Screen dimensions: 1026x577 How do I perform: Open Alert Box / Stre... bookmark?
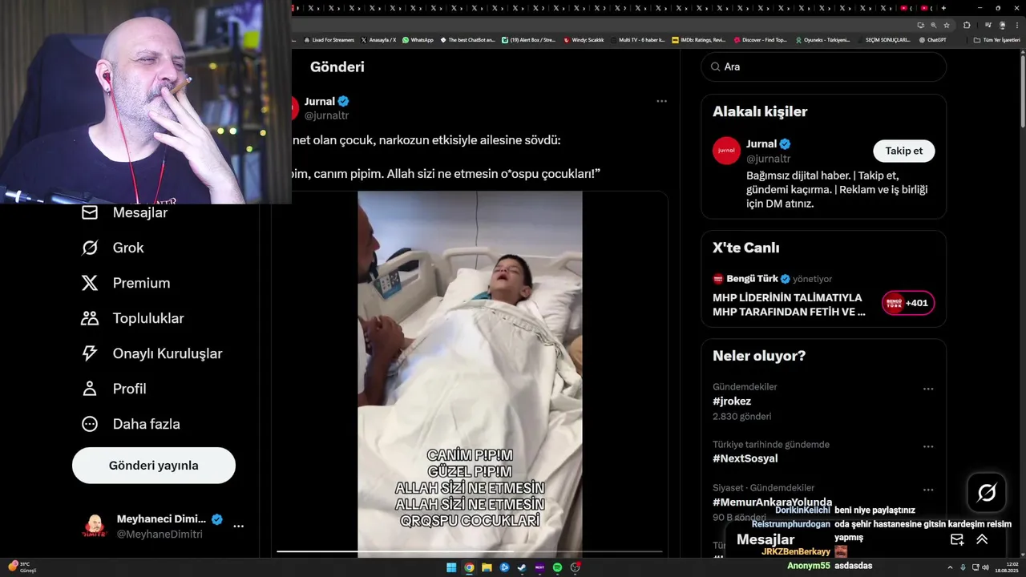(x=529, y=39)
